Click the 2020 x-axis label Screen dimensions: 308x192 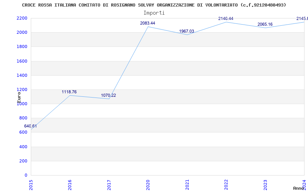tap(148, 185)
